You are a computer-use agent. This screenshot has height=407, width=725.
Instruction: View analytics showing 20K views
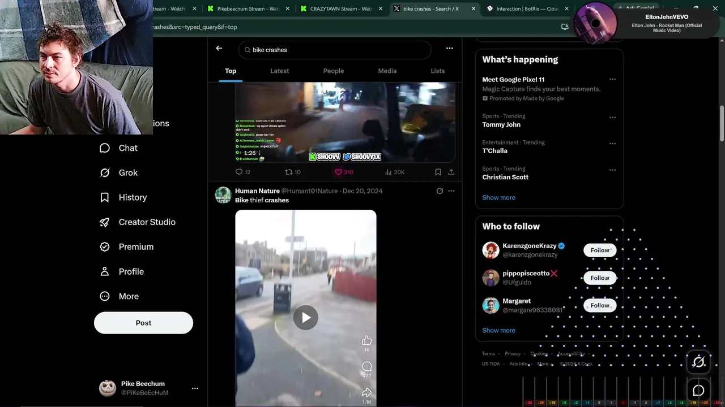tap(394, 172)
